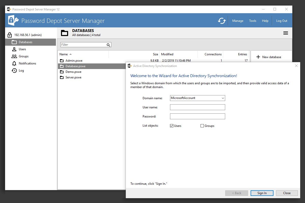Click the 2/2/2019 11:10:46 PM modified date
Image resolution: width=305 pixels, height=203 pixels.
point(176,61)
